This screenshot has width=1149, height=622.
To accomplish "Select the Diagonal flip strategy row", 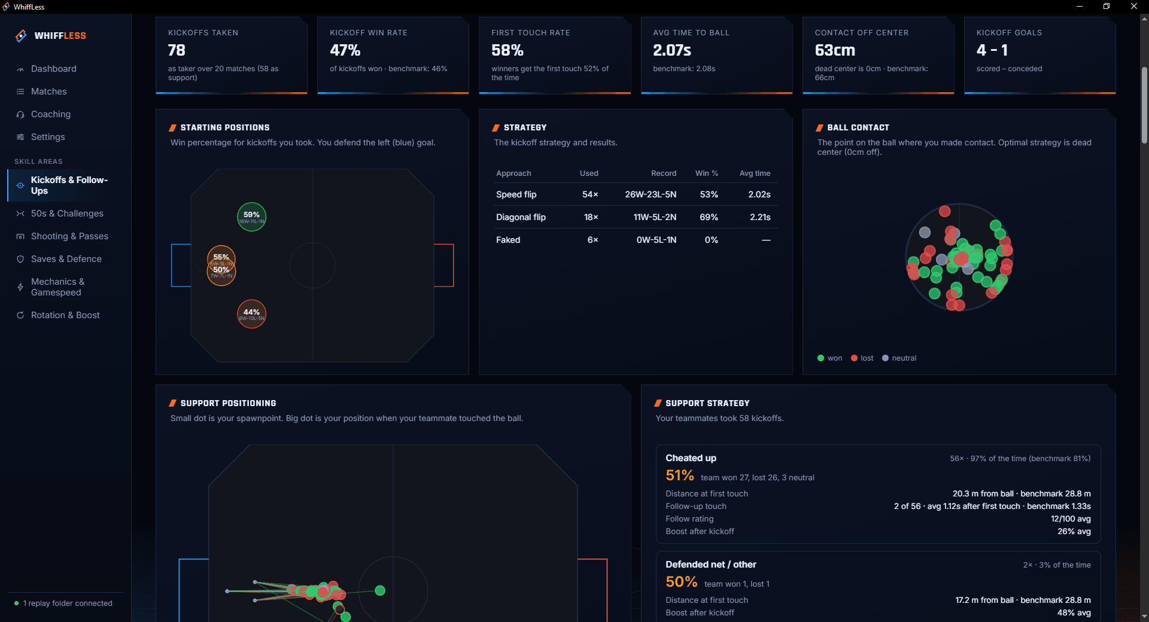I will [x=636, y=217].
